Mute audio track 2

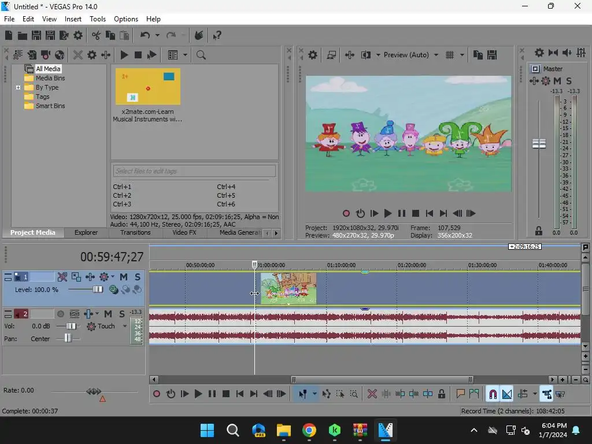coord(108,314)
